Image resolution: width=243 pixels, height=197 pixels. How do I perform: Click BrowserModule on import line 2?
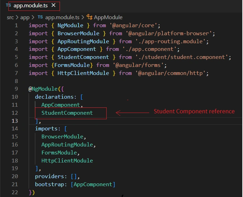pyautogui.click(x=78, y=33)
